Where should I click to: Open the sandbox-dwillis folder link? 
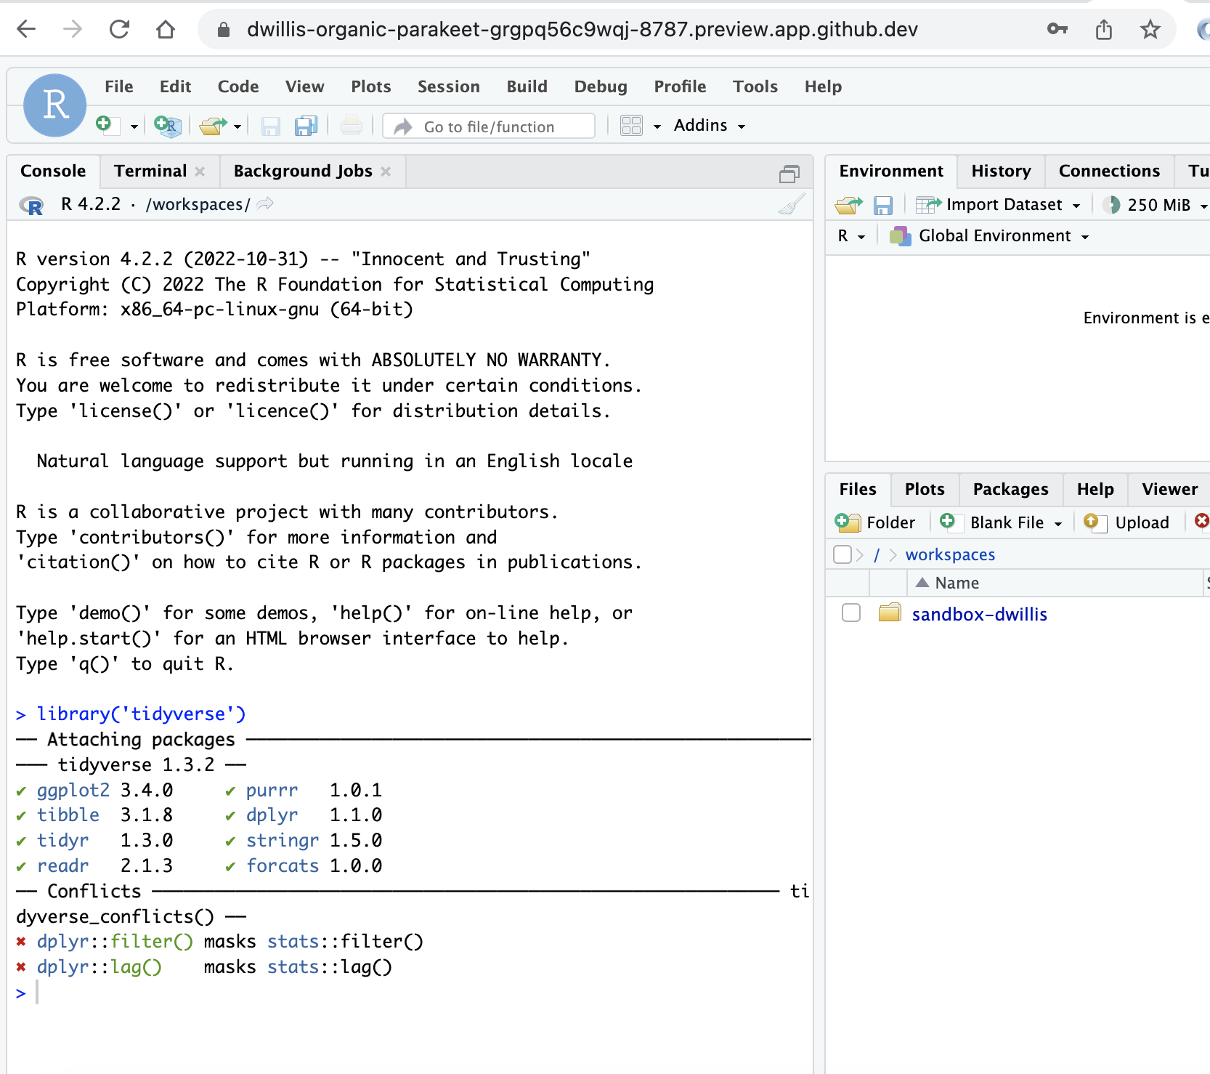979,614
